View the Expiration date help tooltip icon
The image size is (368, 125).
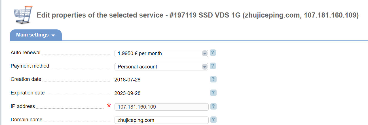coord(213,93)
